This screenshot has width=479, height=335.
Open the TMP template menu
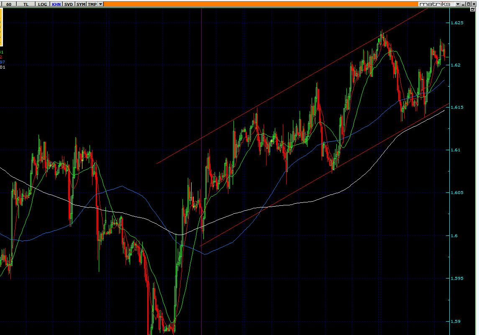pos(92,4)
